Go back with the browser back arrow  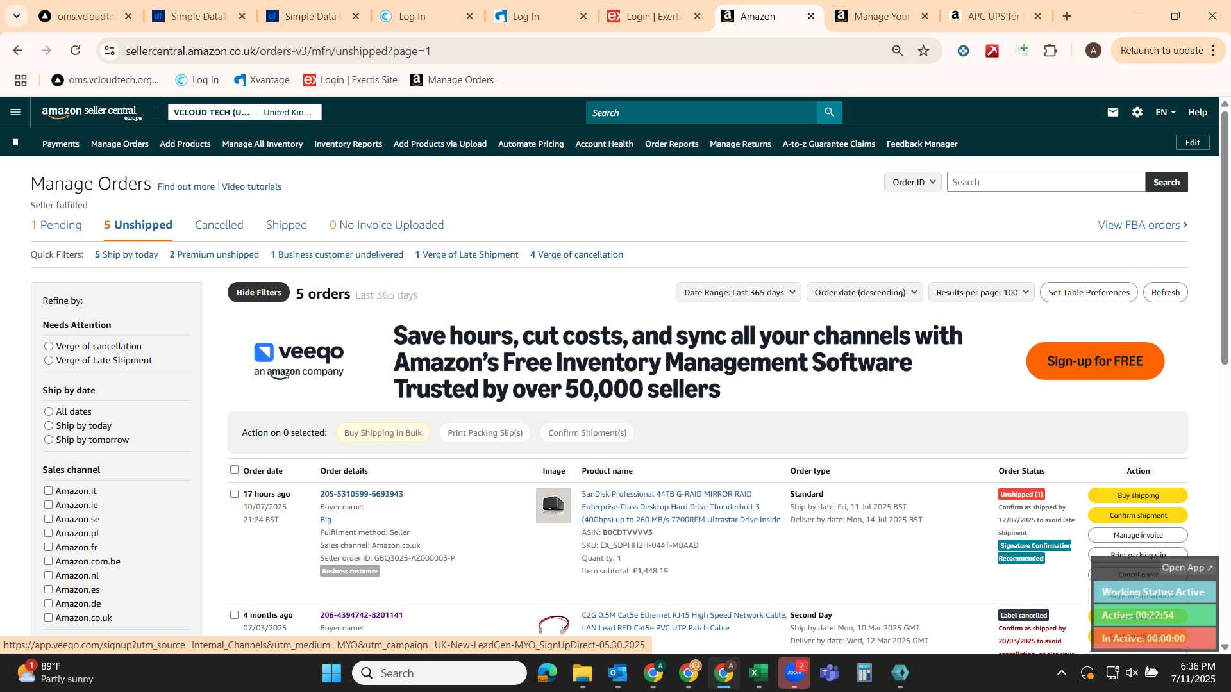[18, 51]
